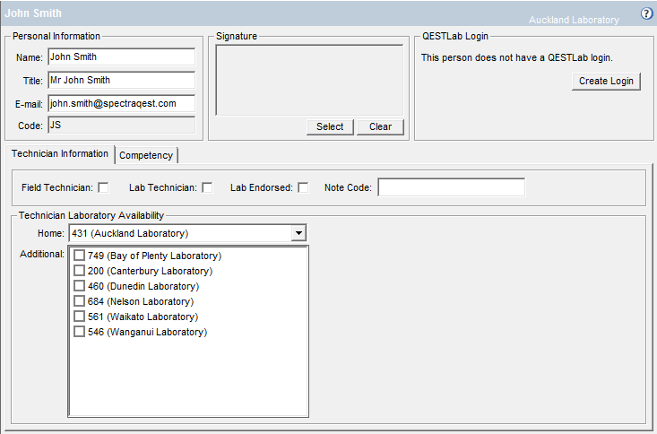Tick the Lab Technician checkbox
The image size is (657, 434).
[207, 187]
